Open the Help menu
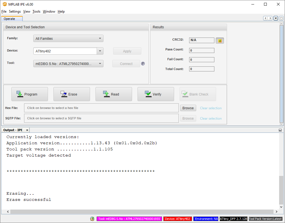 61,11
